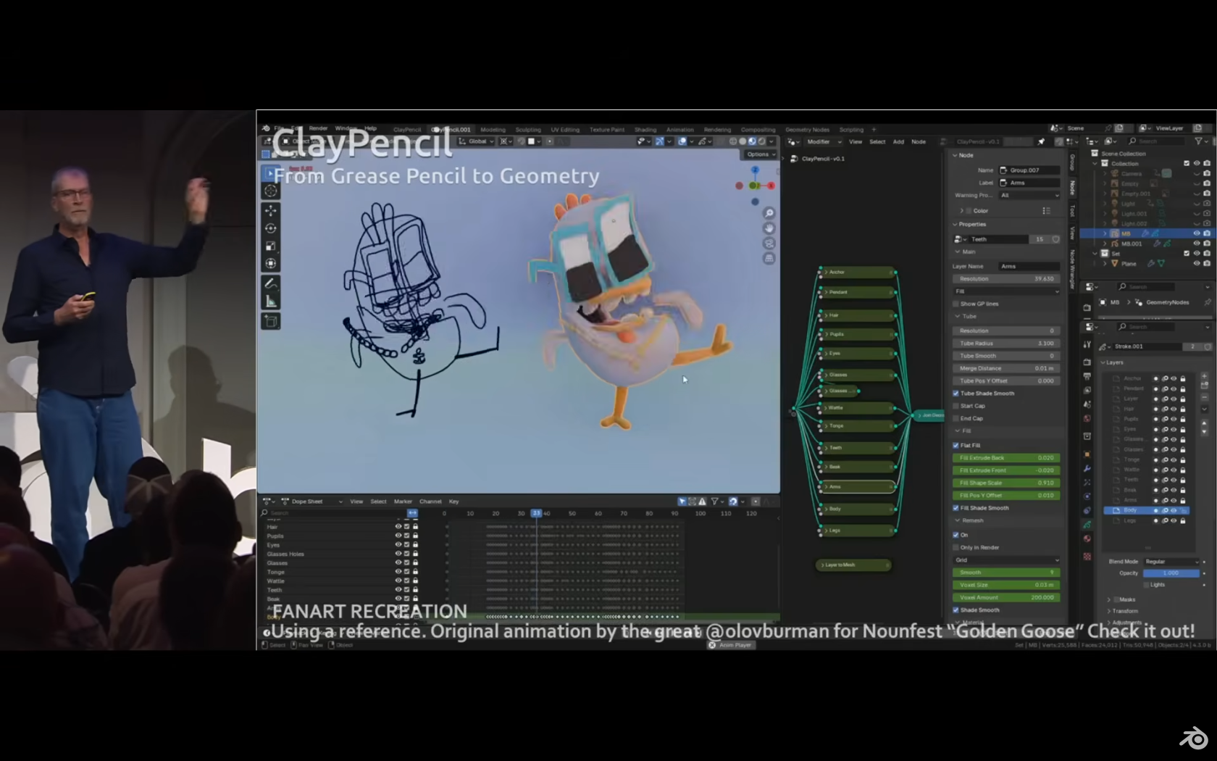Select the 3D Cursor tool
This screenshot has height=761, width=1217.
[271, 191]
